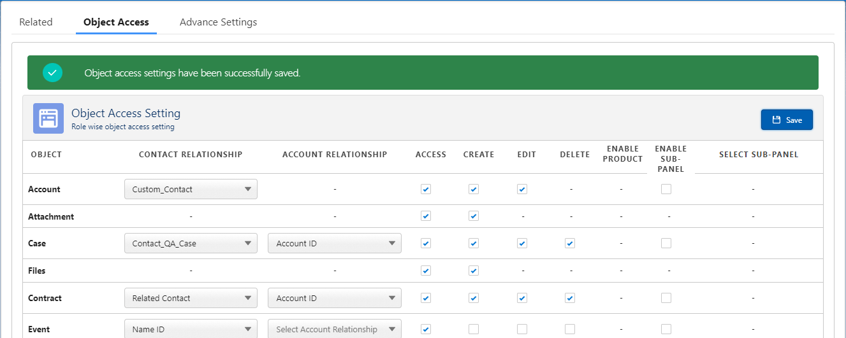Uncheck Access checkbox for Account

pos(426,189)
